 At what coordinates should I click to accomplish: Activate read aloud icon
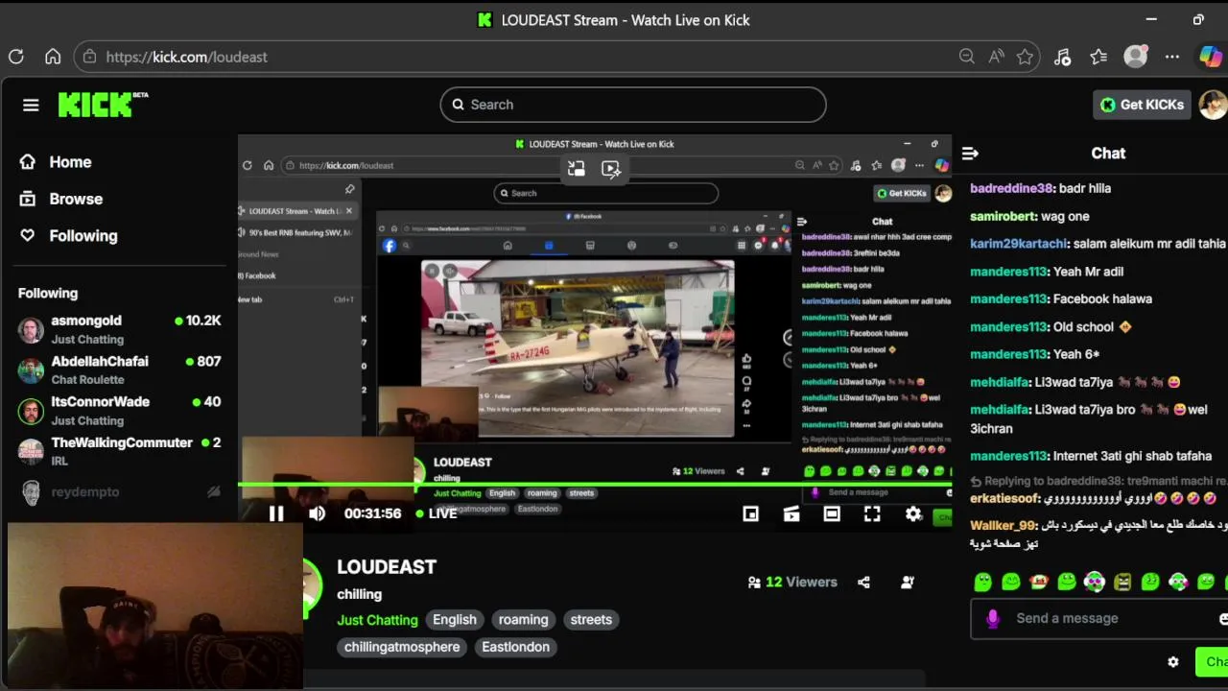[997, 57]
